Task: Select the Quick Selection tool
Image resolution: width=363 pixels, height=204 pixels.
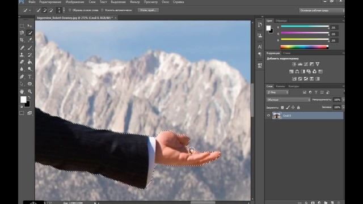Action: (29, 33)
